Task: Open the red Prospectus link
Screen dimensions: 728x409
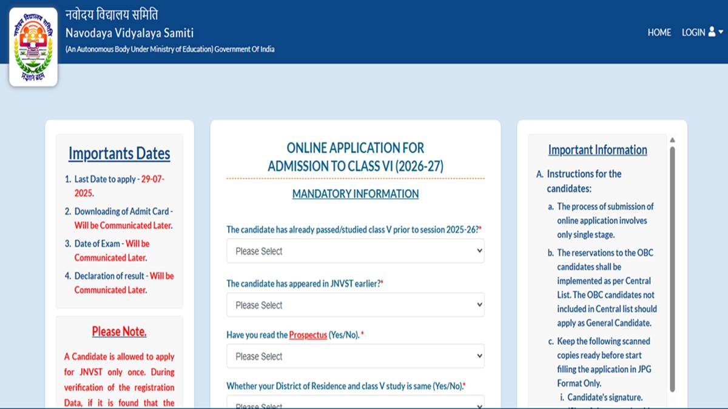Action: (x=308, y=335)
